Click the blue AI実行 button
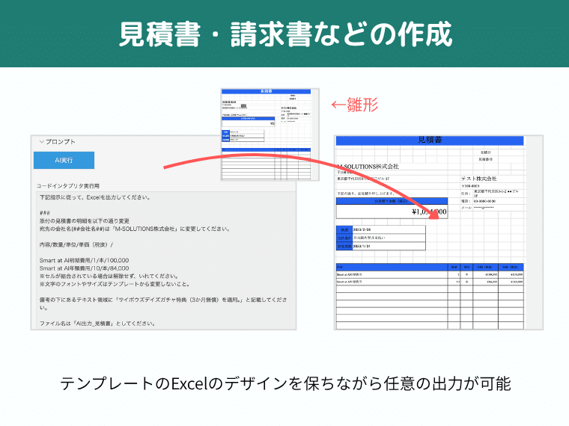569x426 pixels. tap(64, 160)
